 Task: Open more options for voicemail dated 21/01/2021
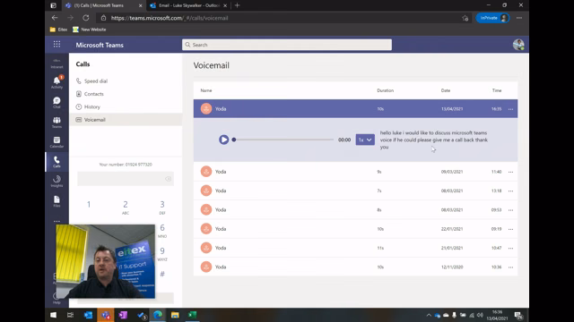510,248
